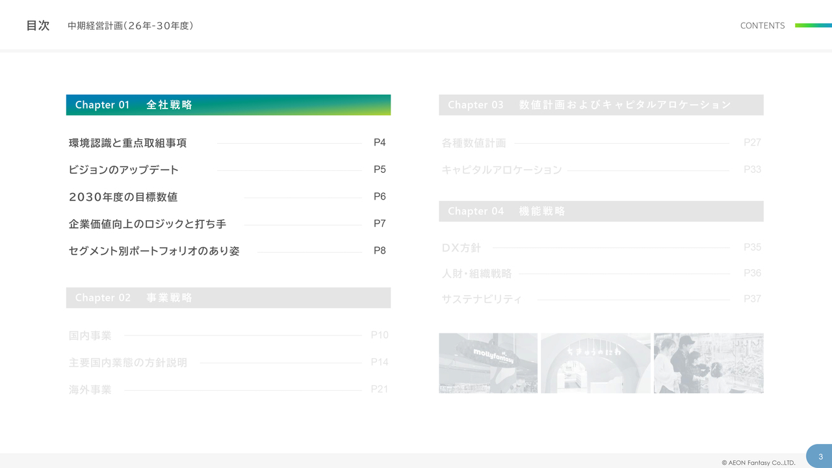Click the Chapter 02 事業戦略 header
This screenshot has height=468, width=832.
(227, 298)
